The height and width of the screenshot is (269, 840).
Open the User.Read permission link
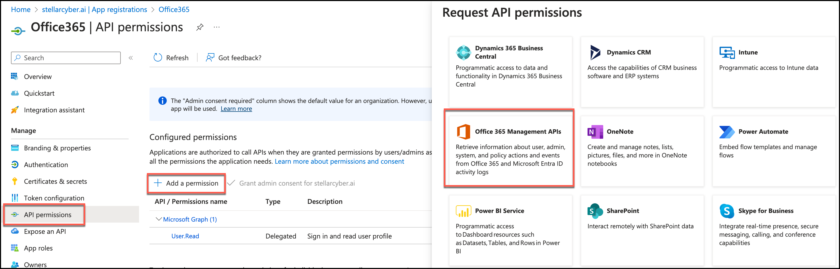185,236
